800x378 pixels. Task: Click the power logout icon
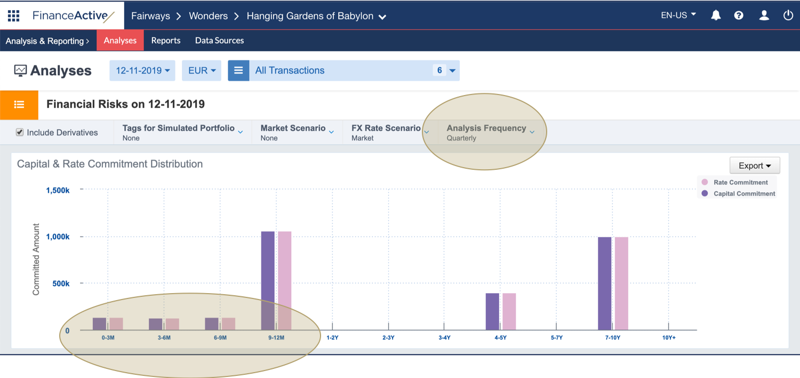[x=788, y=15]
